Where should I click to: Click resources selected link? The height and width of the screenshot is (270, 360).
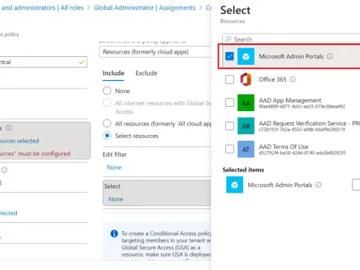(20, 141)
